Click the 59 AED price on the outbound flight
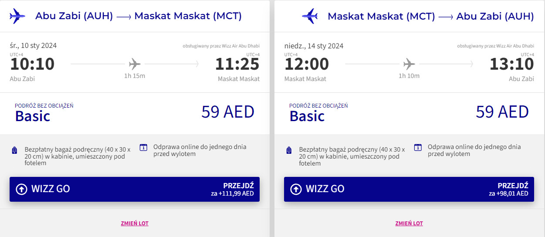 [x=227, y=112]
